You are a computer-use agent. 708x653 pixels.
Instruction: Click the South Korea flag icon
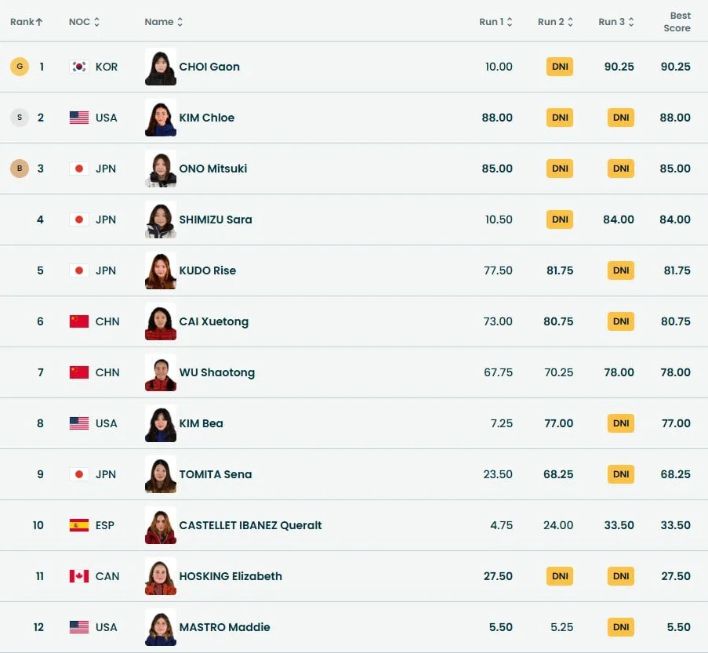tap(79, 67)
